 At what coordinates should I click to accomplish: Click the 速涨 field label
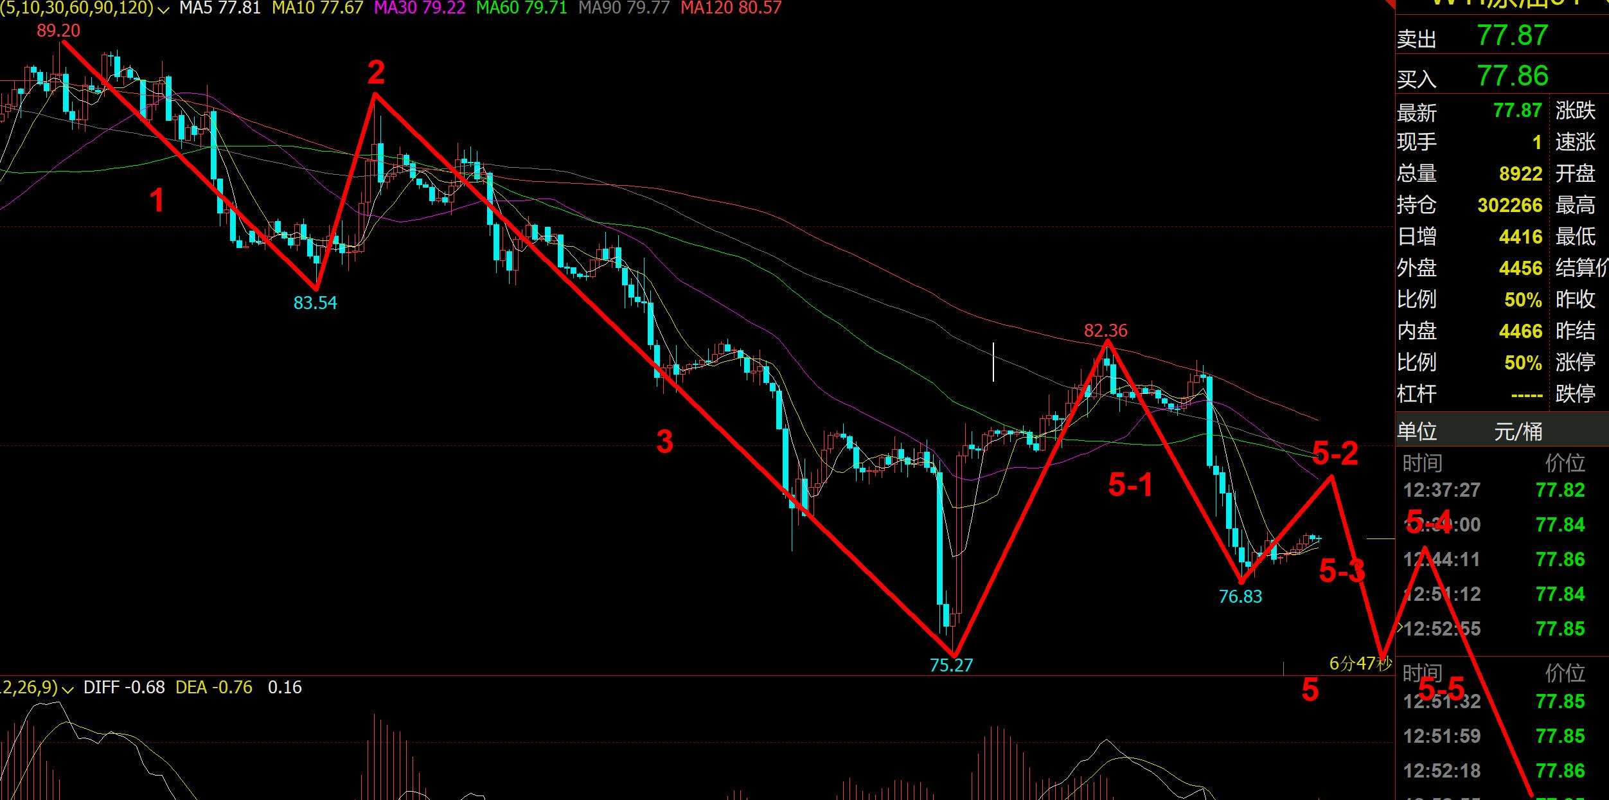click(x=1575, y=142)
